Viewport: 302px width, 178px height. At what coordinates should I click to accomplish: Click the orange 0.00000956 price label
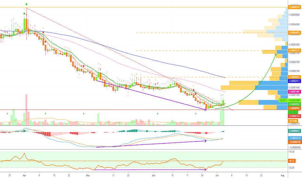click(295, 108)
